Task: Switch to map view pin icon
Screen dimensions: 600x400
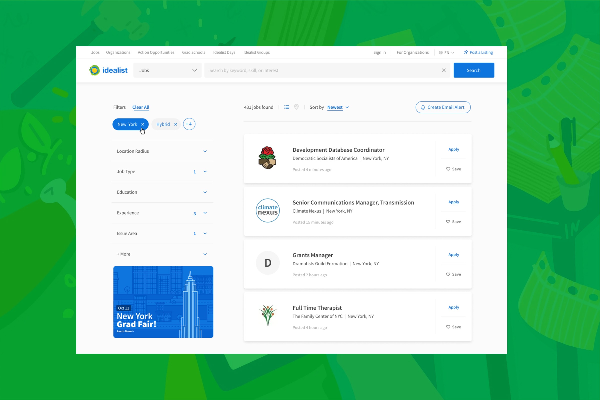Action: click(x=296, y=107)
